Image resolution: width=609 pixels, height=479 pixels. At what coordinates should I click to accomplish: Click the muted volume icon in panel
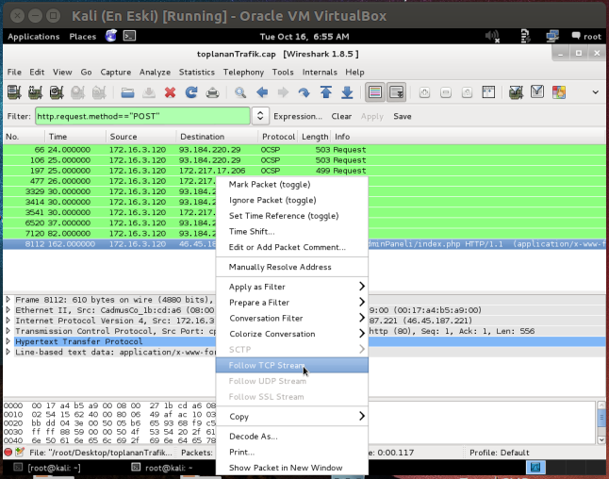point(492,37)
